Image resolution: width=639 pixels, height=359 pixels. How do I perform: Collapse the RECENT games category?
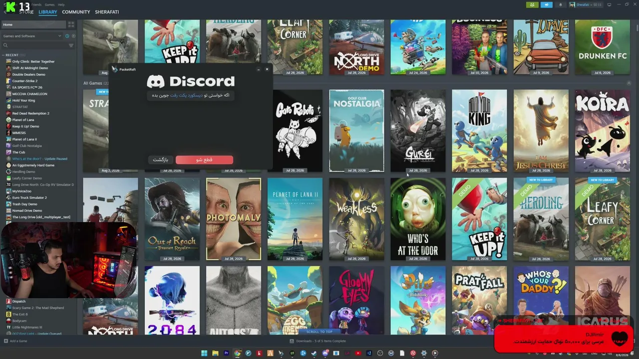coord(3,55)
